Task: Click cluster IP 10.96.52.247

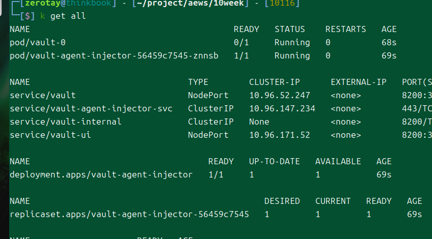Action: coord(280,95)
